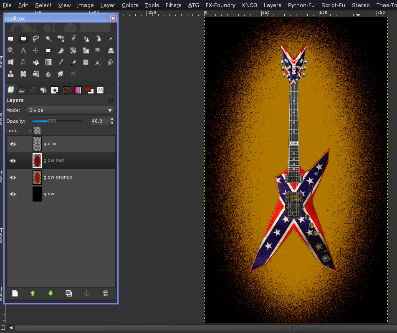Switch to the Tool Options dock tab
397x333 pixels.
pos(100,90)
